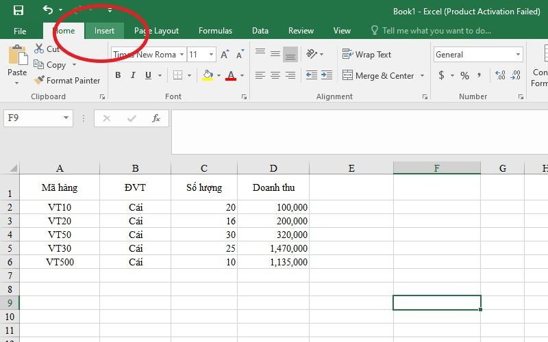This screenshot has height=342, width=548.
Task: Click the Enter checkmark in formula bar
Action: coord(132,118)
